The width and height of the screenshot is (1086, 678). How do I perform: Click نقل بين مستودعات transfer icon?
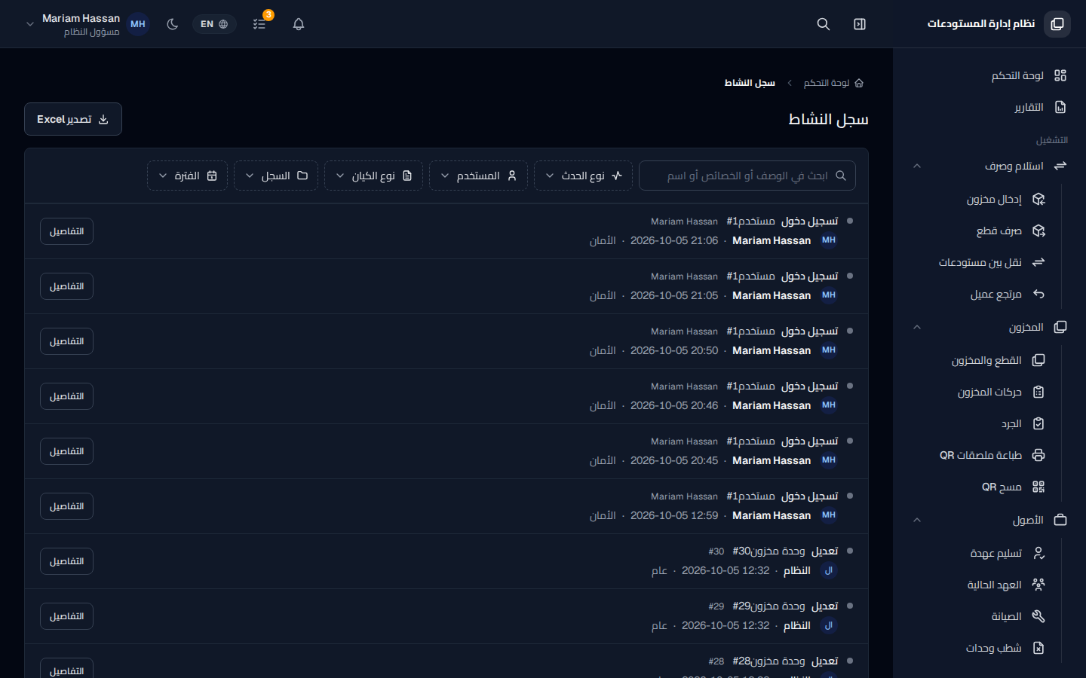click(x=1038, y=262)
